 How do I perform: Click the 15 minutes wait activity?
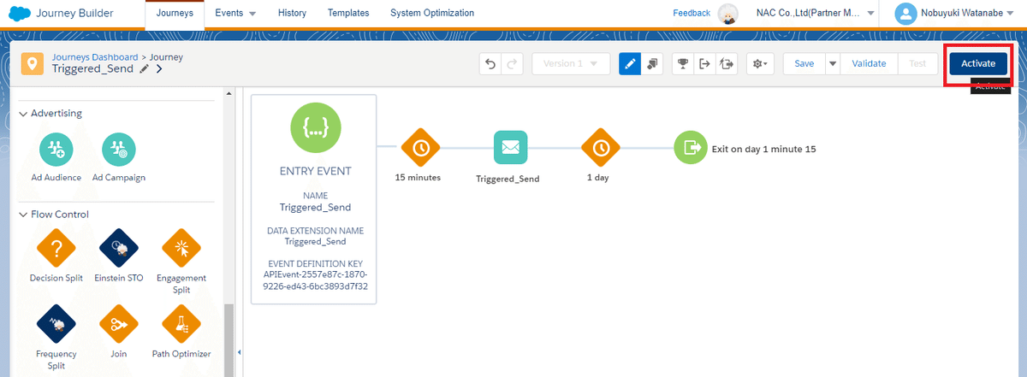coord(420,148)
